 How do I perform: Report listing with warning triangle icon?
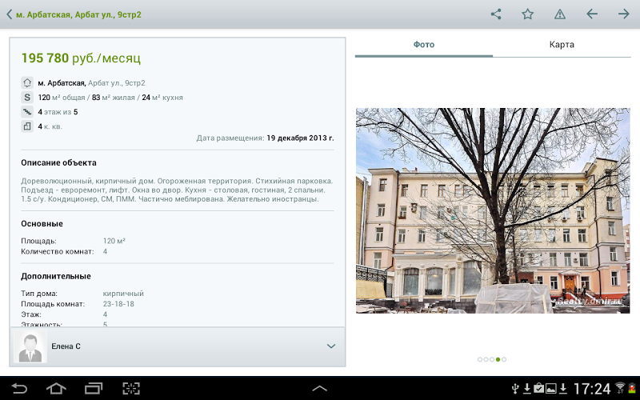[559, 14]
